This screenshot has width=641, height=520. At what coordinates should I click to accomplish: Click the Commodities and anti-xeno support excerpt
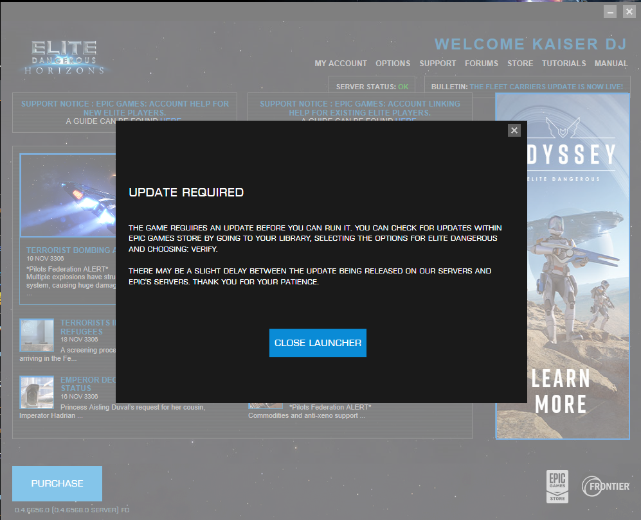(307, 415)
